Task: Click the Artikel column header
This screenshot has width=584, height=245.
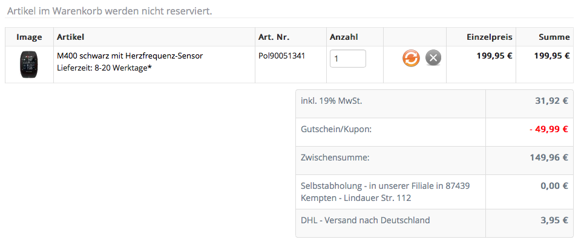Action: click(71, 37)
